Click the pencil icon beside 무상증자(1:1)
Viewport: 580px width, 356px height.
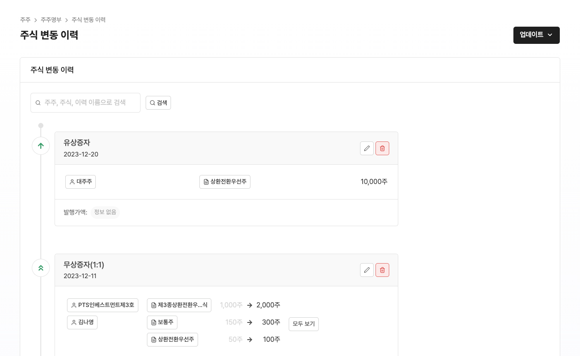click(x=367, y=270)
